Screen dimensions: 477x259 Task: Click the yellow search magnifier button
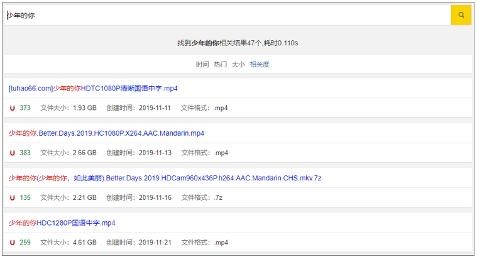[x=461, y=15]
